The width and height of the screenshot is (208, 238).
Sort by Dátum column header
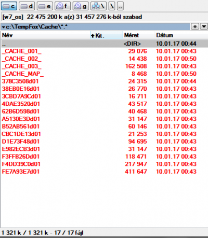click(181, 35)
